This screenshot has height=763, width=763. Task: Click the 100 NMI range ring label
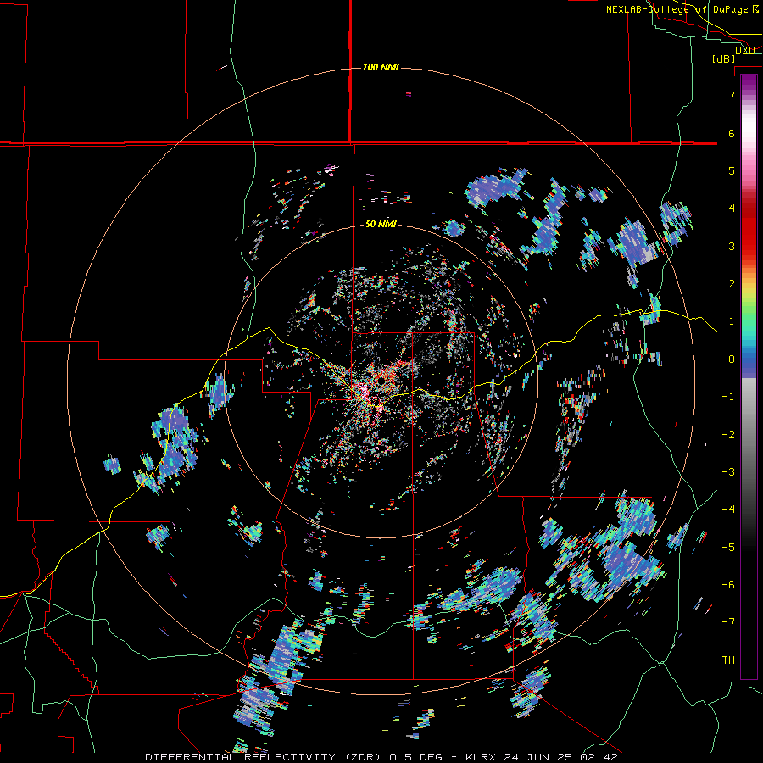(x=381, y=67)
